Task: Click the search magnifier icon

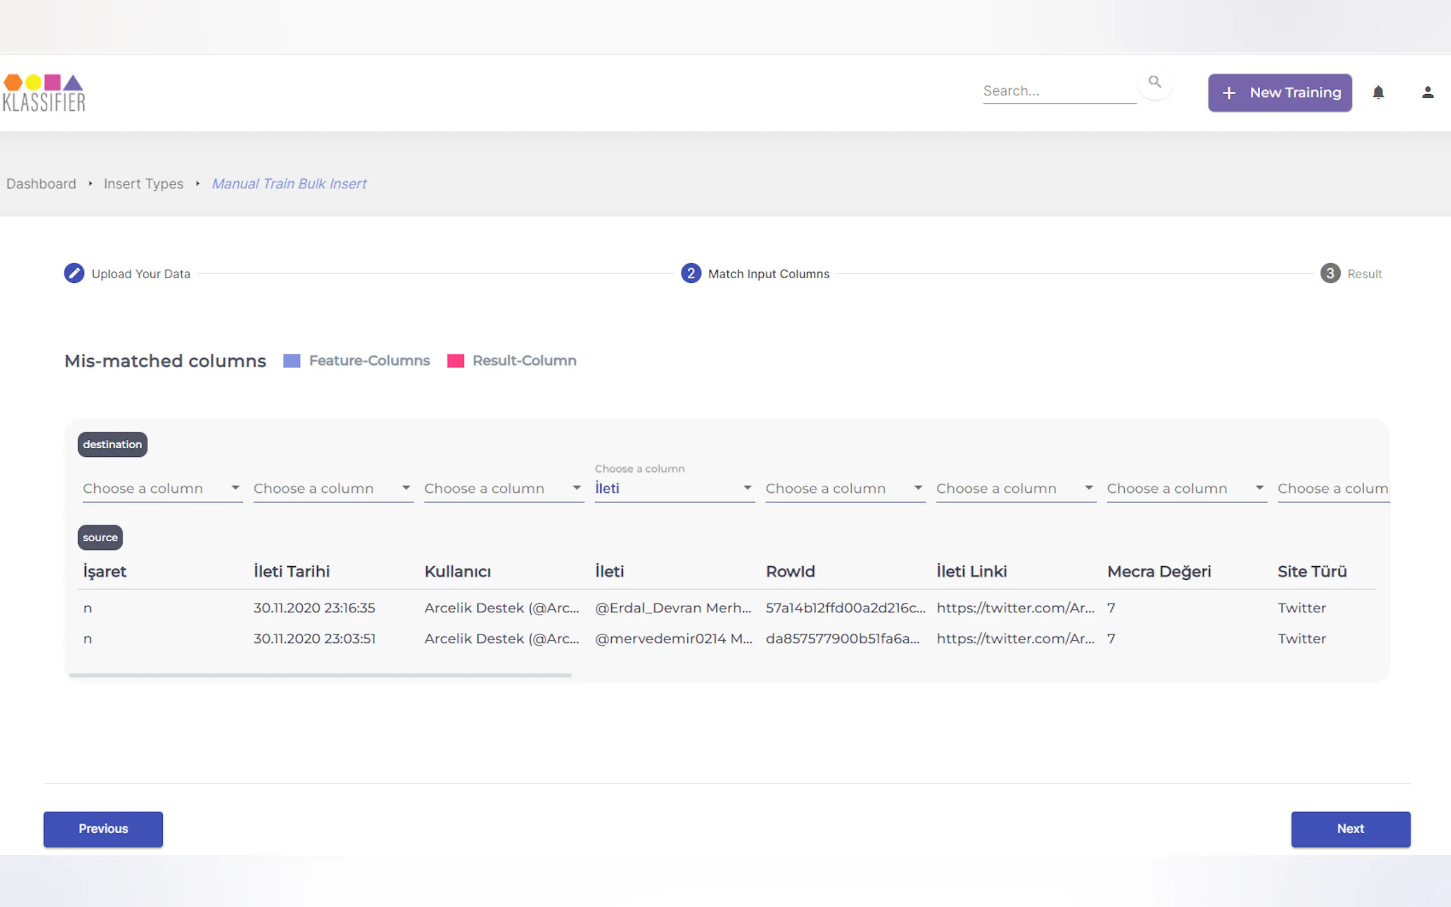Action: coord(1154,82)
